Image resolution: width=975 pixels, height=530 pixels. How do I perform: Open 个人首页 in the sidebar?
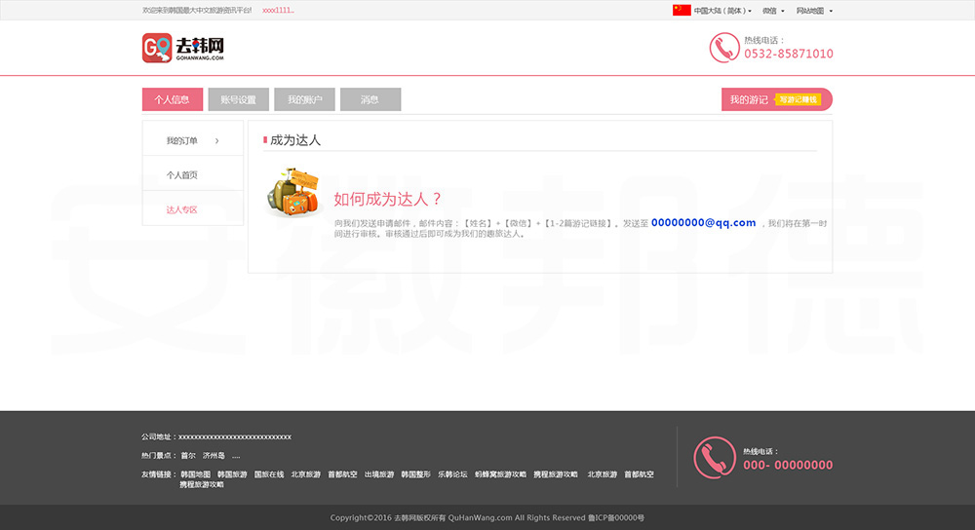tap(182, 175)
